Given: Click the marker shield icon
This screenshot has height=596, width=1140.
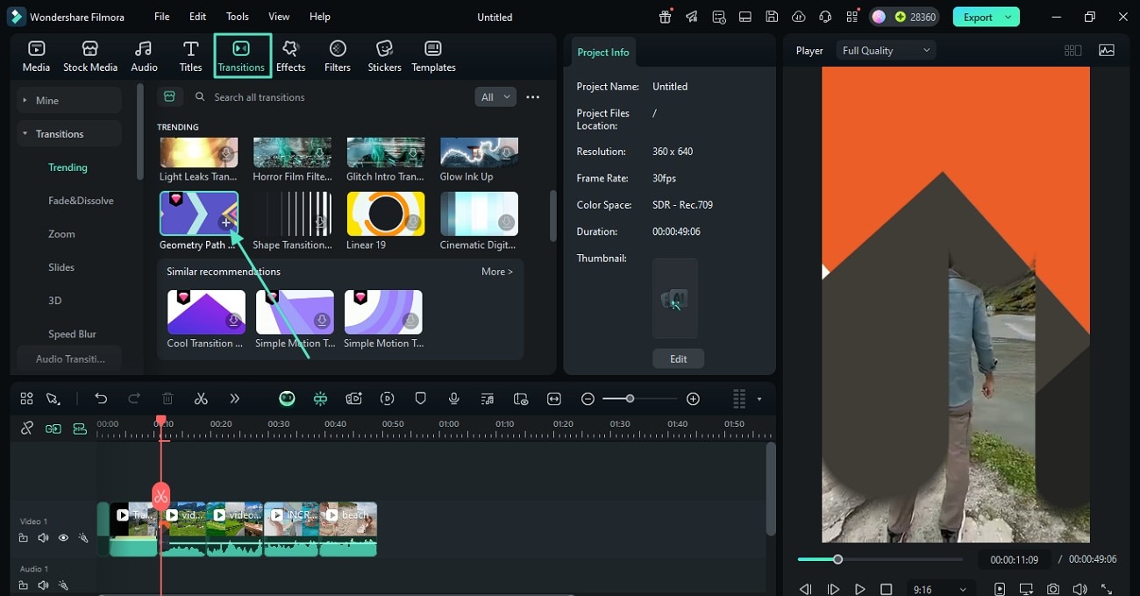Looking at the screenshot, I should (420, 399).
